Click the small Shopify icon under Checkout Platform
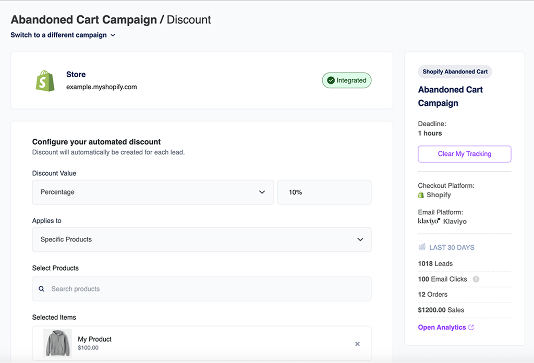Screen dimensions: 534x363 [421, 195]
